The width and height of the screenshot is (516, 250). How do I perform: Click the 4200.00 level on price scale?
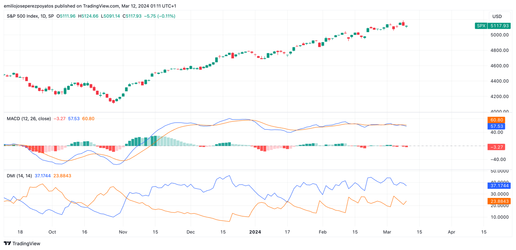pos(499,96)
